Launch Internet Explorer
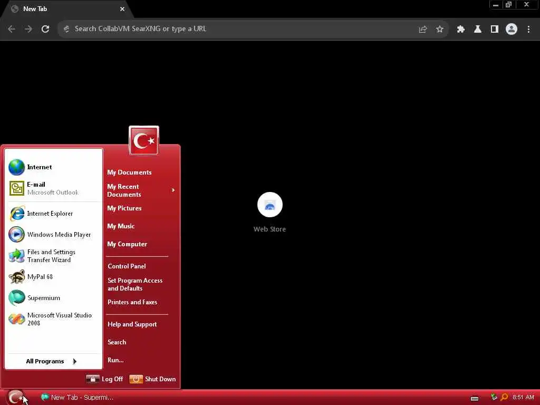This screenshot has width=540, height=405. pyautogui.click(x=54, y=214)
